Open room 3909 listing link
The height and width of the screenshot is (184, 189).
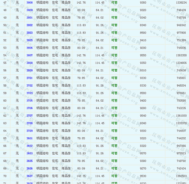[x=29, y=10]
